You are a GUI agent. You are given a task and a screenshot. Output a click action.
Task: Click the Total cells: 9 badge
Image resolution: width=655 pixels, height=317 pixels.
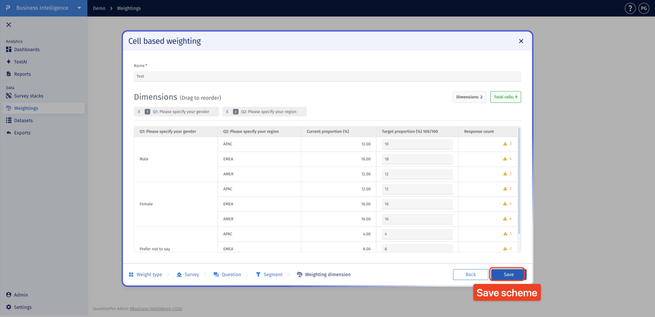(x=506, y=97)
